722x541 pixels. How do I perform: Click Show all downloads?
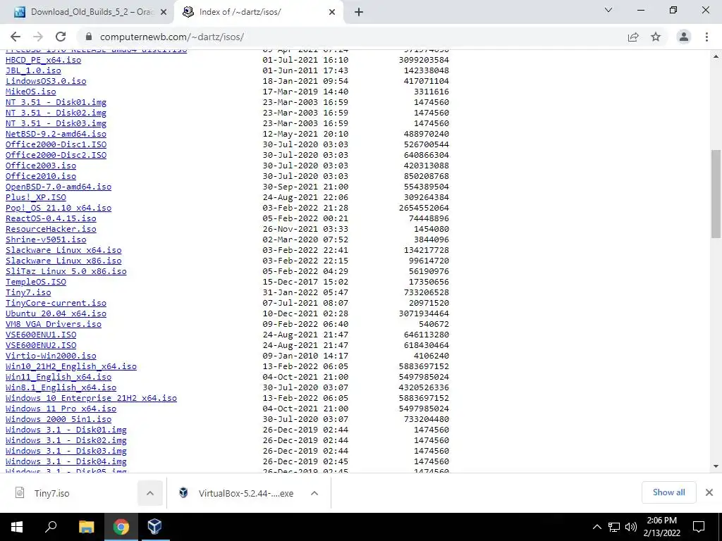668,492
